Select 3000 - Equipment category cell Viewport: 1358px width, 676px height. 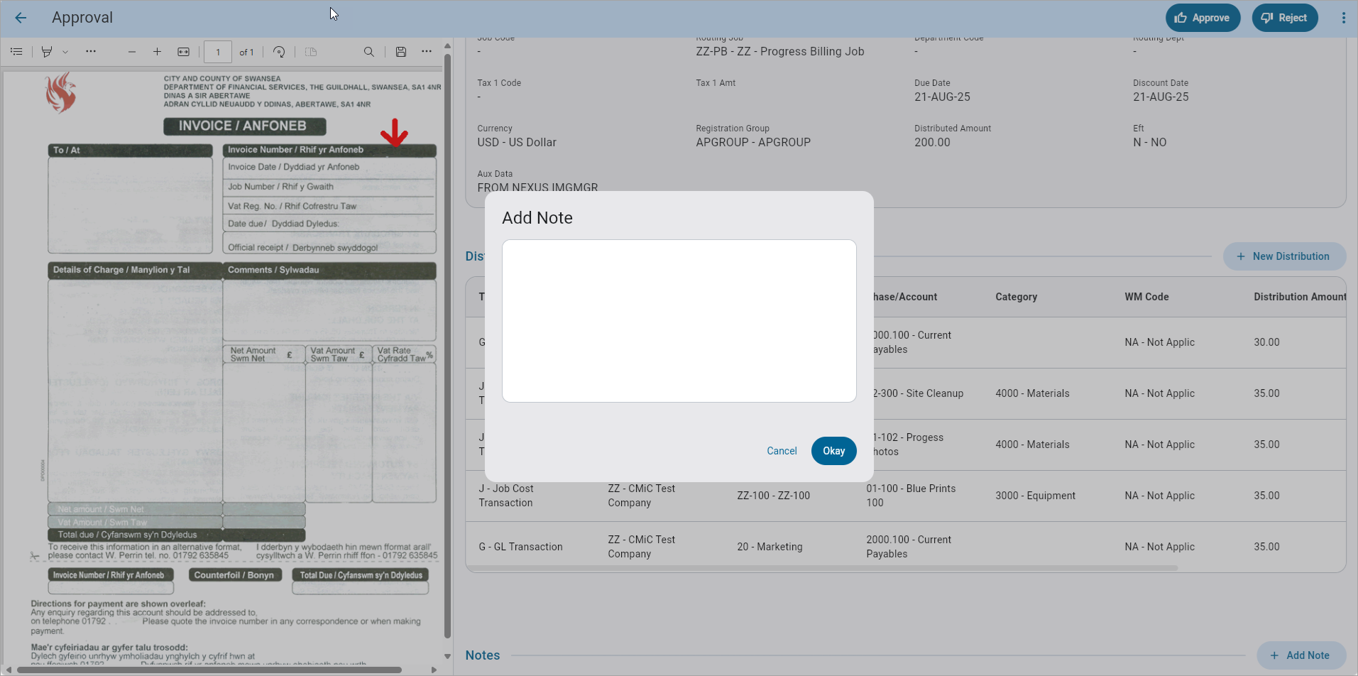[x=1035, y=496]
